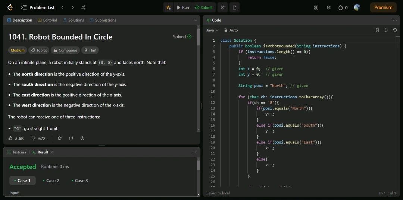Click the Premium button
This screenshot has width=403, height=200.
[383, 7]
